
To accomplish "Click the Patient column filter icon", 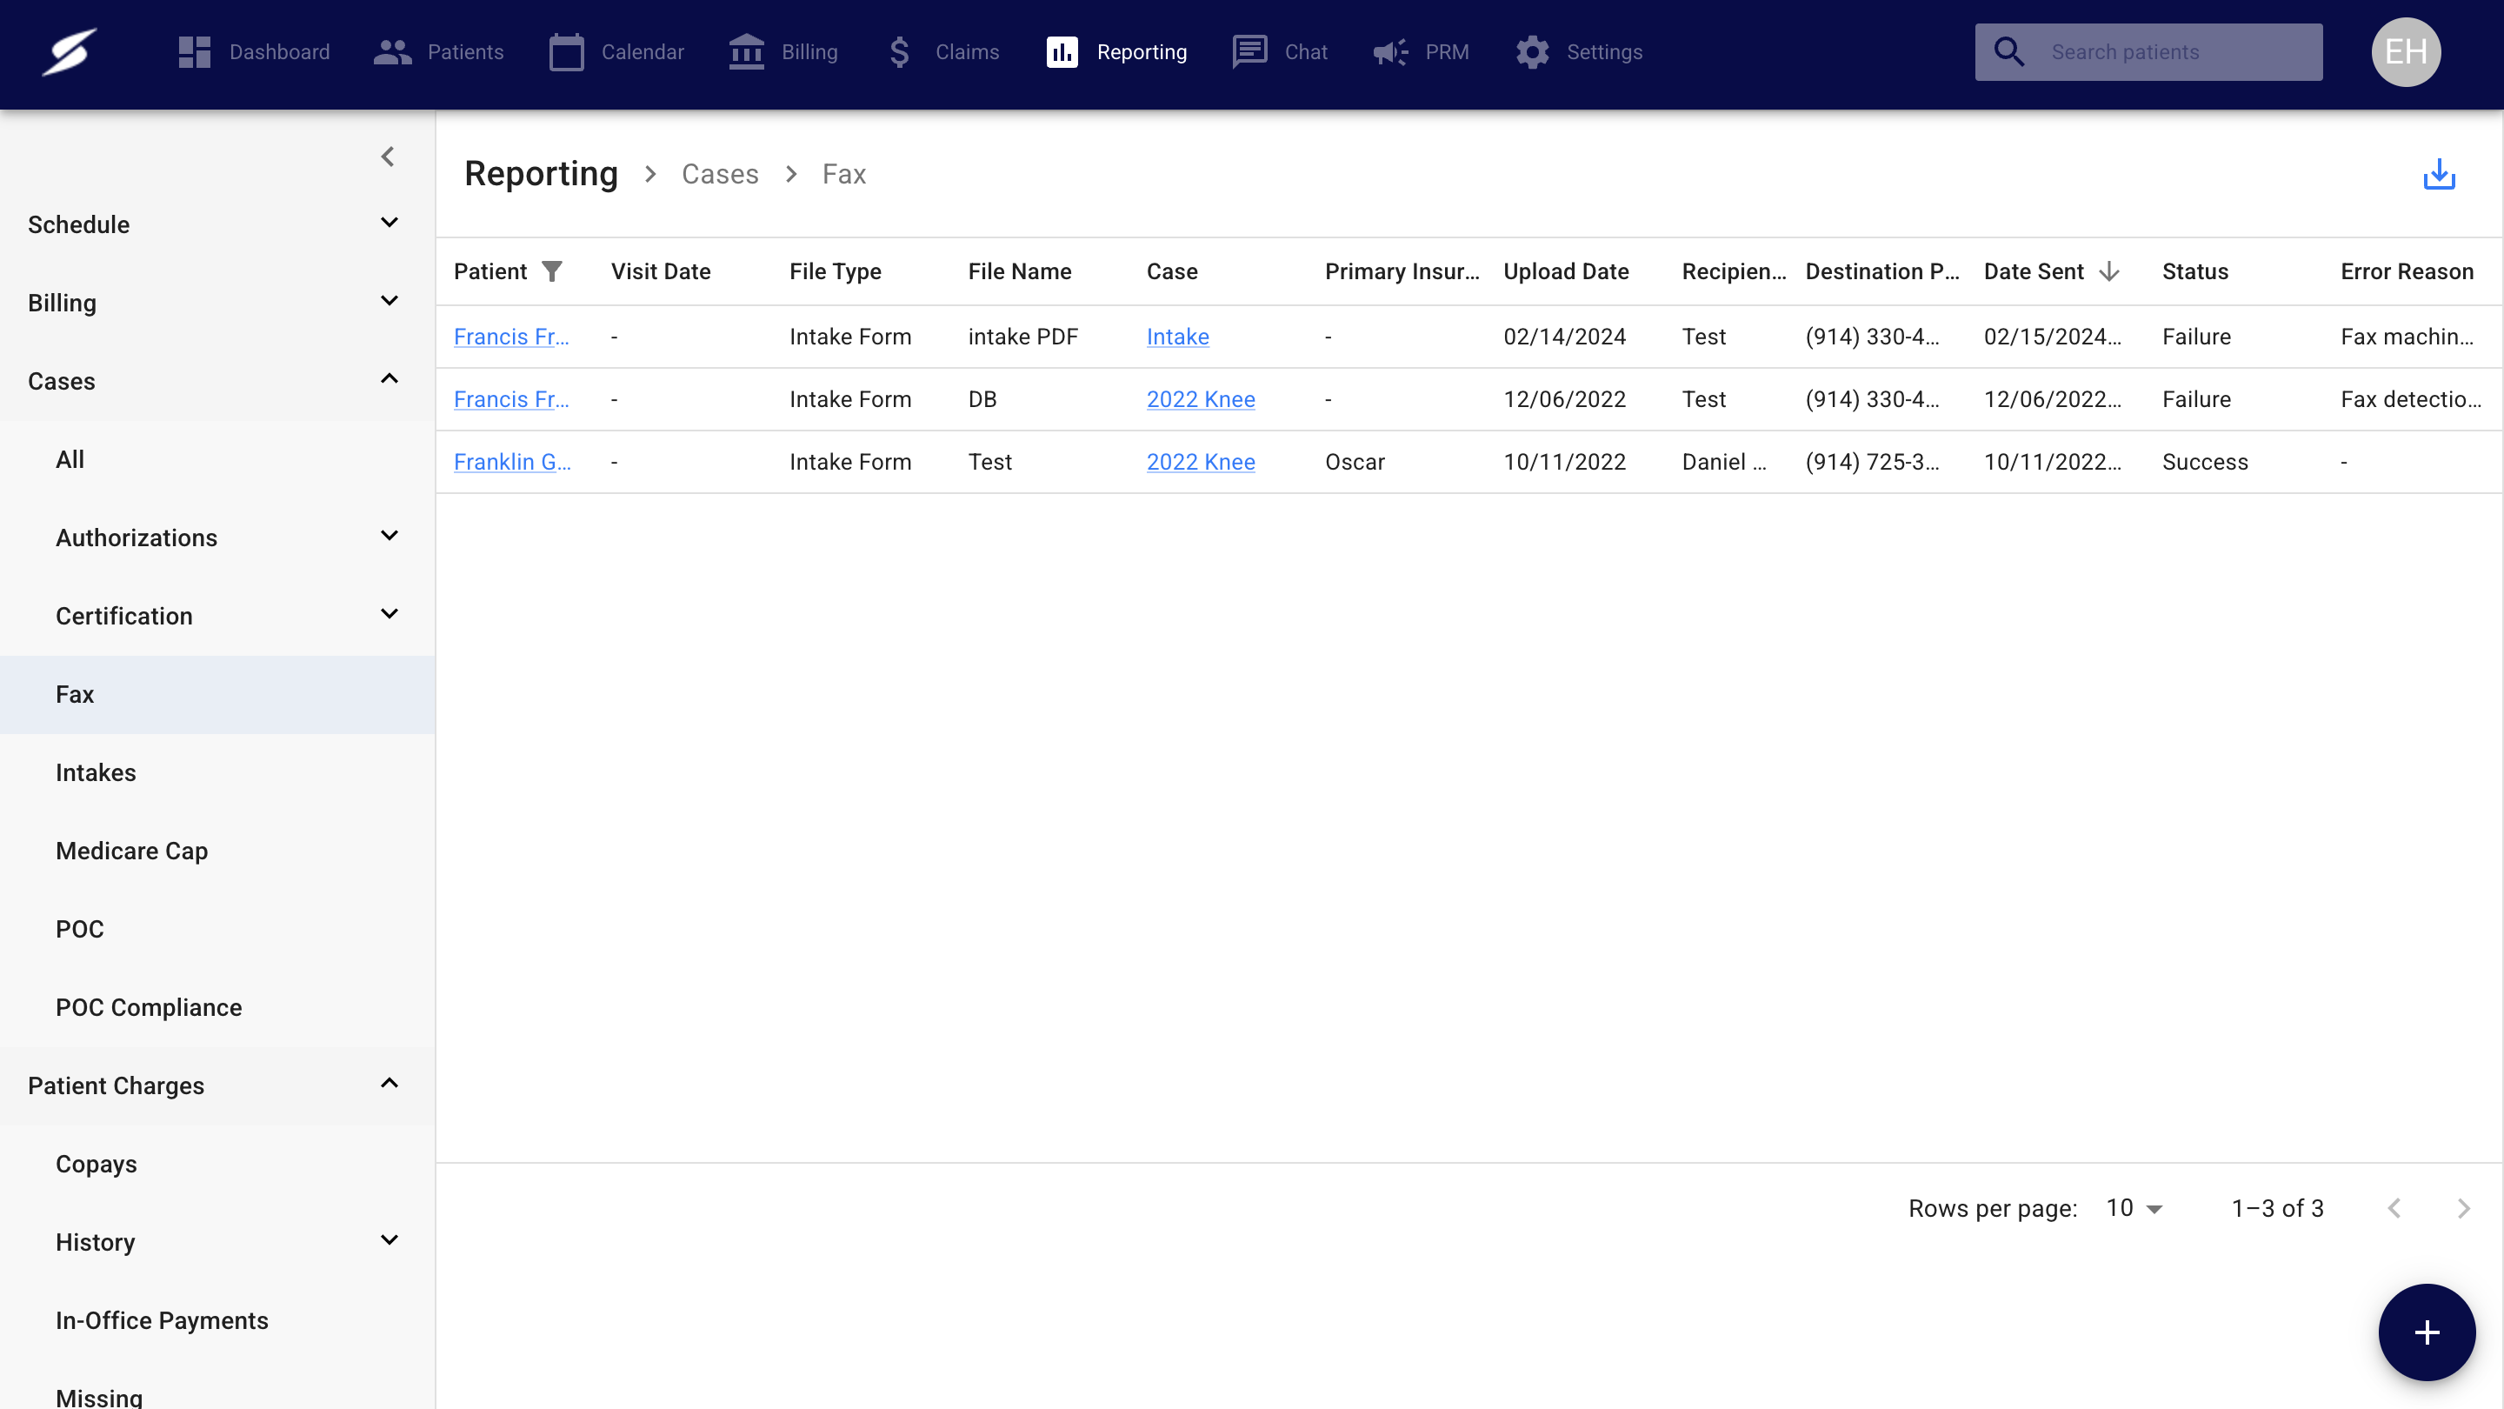I will point(552,271).
